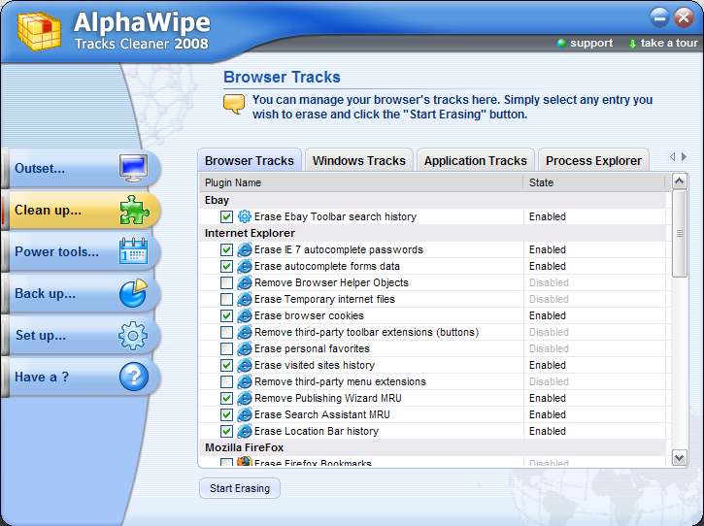The width and height of the screenshot is (704, 526).
Task: Uncheck Erase browser cookies checkbox
Action: point(226,316)
